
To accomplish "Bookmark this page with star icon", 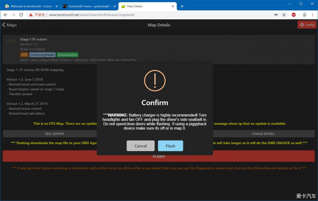I will (284, 15).
